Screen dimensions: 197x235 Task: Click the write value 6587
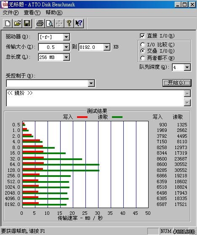162,204
